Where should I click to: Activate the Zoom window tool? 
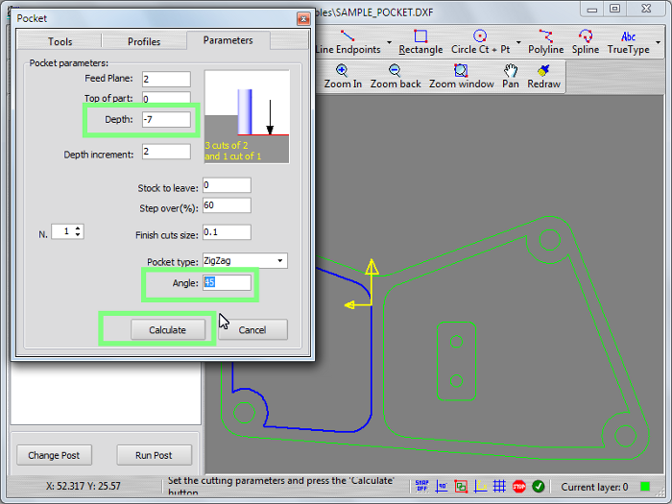pyautogui.click(x=461, y=77)
